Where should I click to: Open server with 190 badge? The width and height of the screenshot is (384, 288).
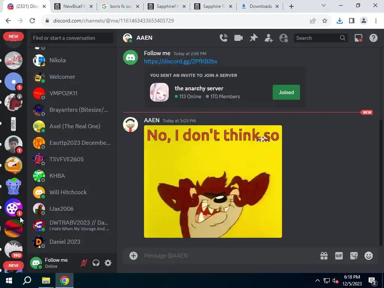[x=13, y=249]
